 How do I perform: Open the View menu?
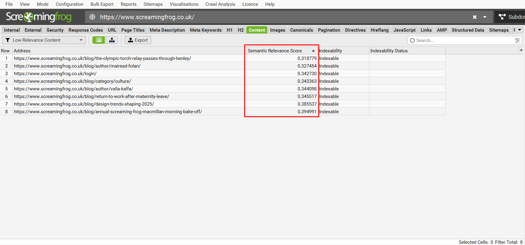25,4
